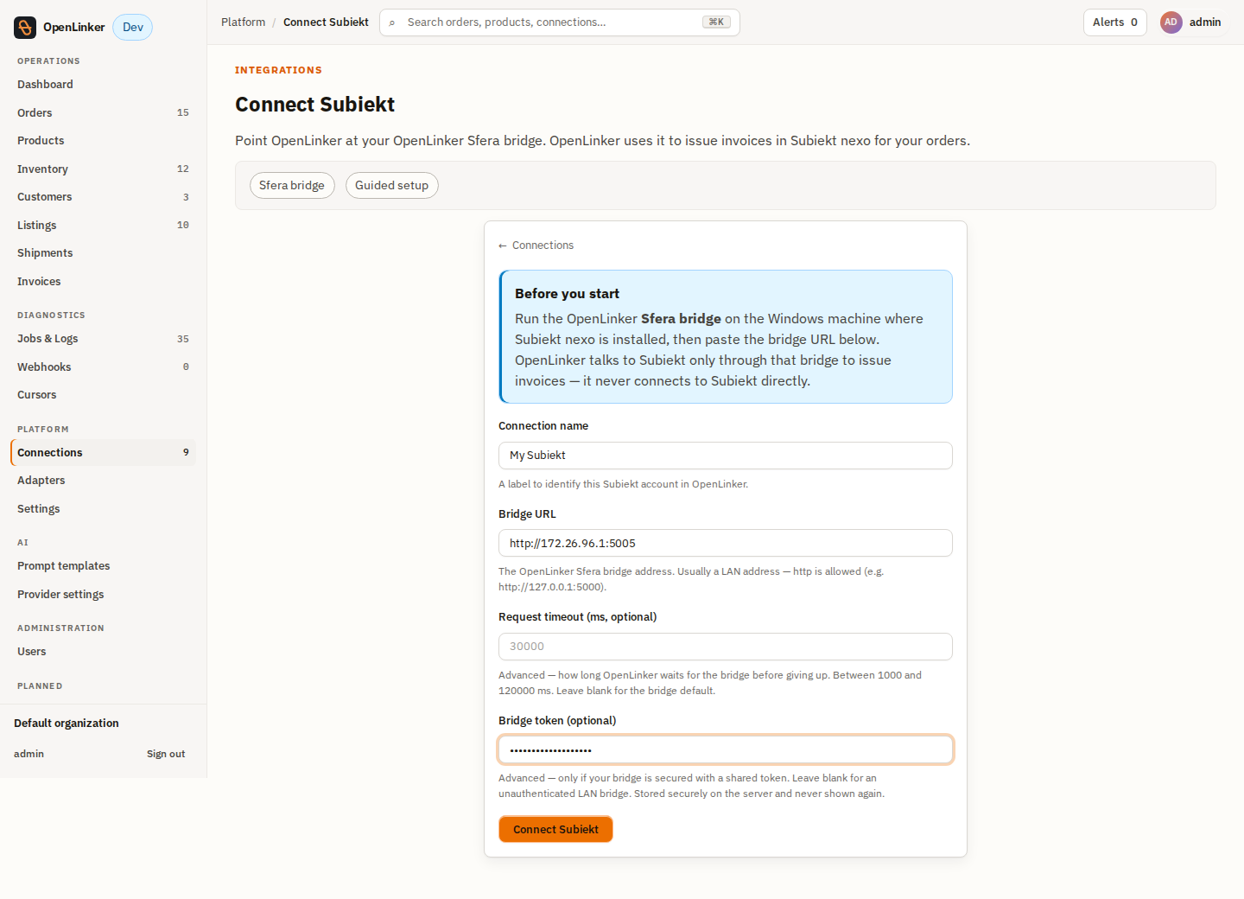Image resolution: width=1244 pixels, height=899 pixels.
Task: Click the Connection name field
Action: coord(726,456)
